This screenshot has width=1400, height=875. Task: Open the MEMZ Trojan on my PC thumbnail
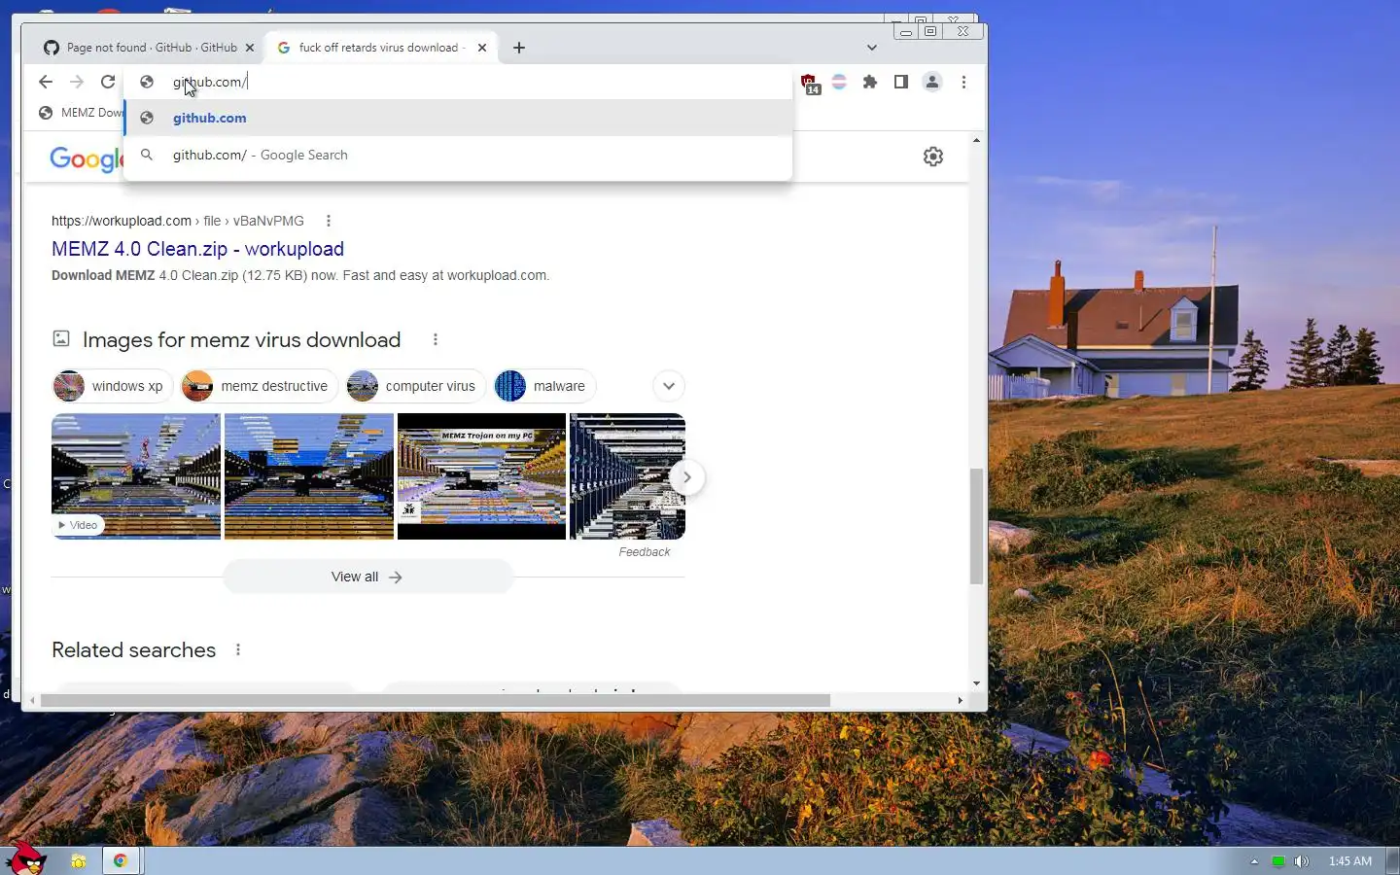[x=481, y=476]
